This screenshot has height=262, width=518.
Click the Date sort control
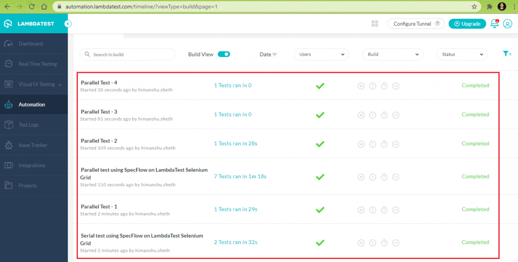point(268,55)
